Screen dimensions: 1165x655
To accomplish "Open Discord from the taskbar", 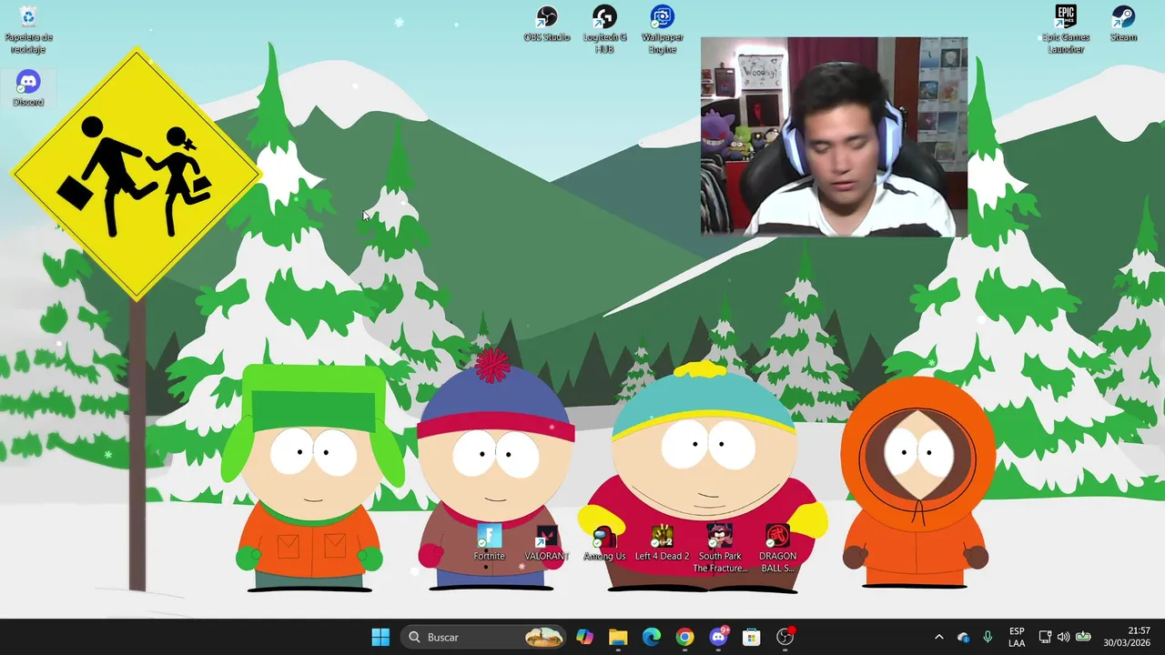I will pos(718,637).
